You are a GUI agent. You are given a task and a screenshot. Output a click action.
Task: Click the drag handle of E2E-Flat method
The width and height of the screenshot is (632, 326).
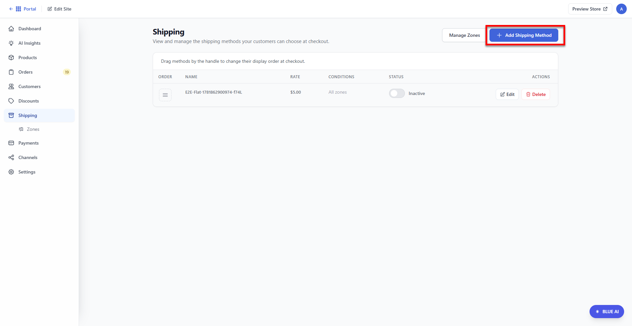(165, 95)
